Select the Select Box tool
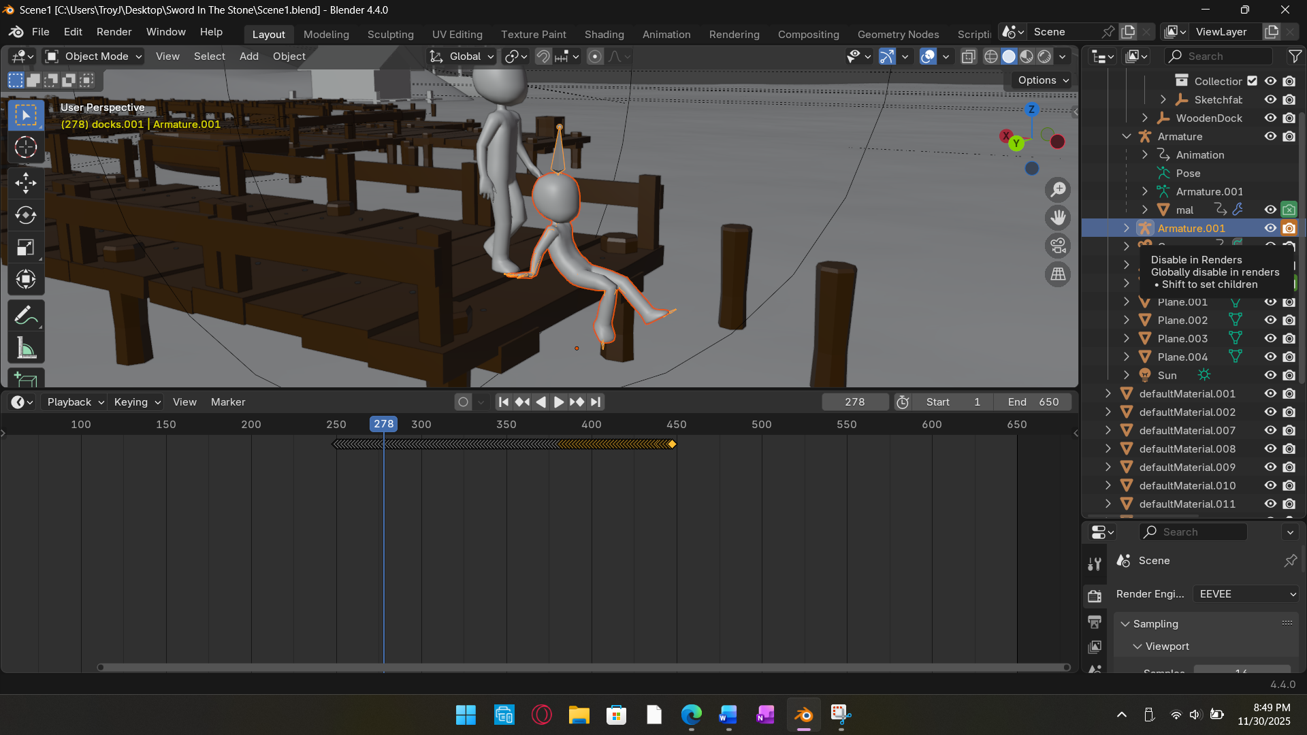 (26, 115)
